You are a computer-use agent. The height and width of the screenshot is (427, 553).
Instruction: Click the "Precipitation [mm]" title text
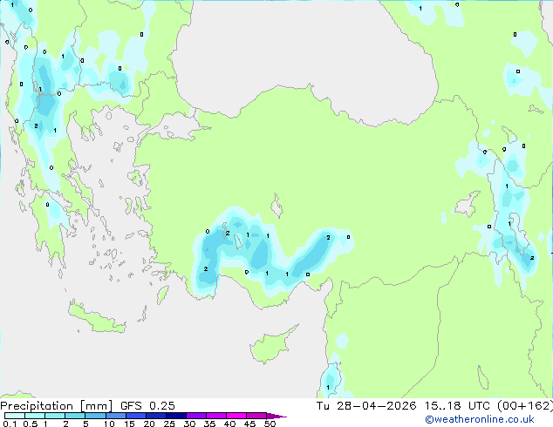(56, 406)
